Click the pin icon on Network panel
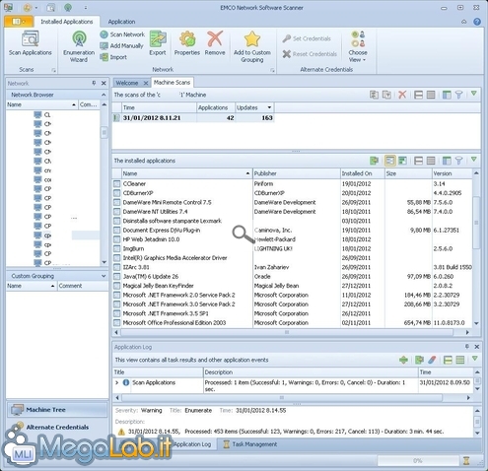This screenshot has width=488, height=471. pos(94,83)
